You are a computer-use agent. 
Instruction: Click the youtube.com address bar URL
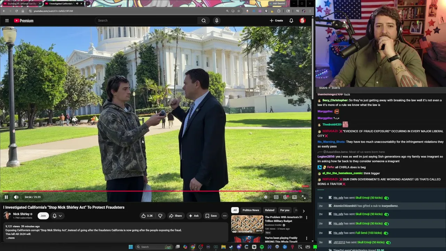coord(53,11)
